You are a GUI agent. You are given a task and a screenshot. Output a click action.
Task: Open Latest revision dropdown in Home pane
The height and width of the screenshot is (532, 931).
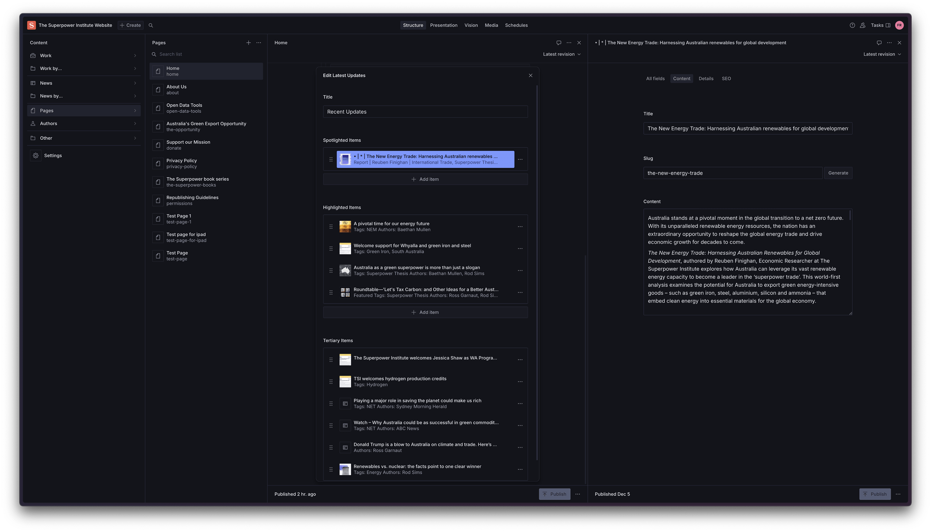562,54
